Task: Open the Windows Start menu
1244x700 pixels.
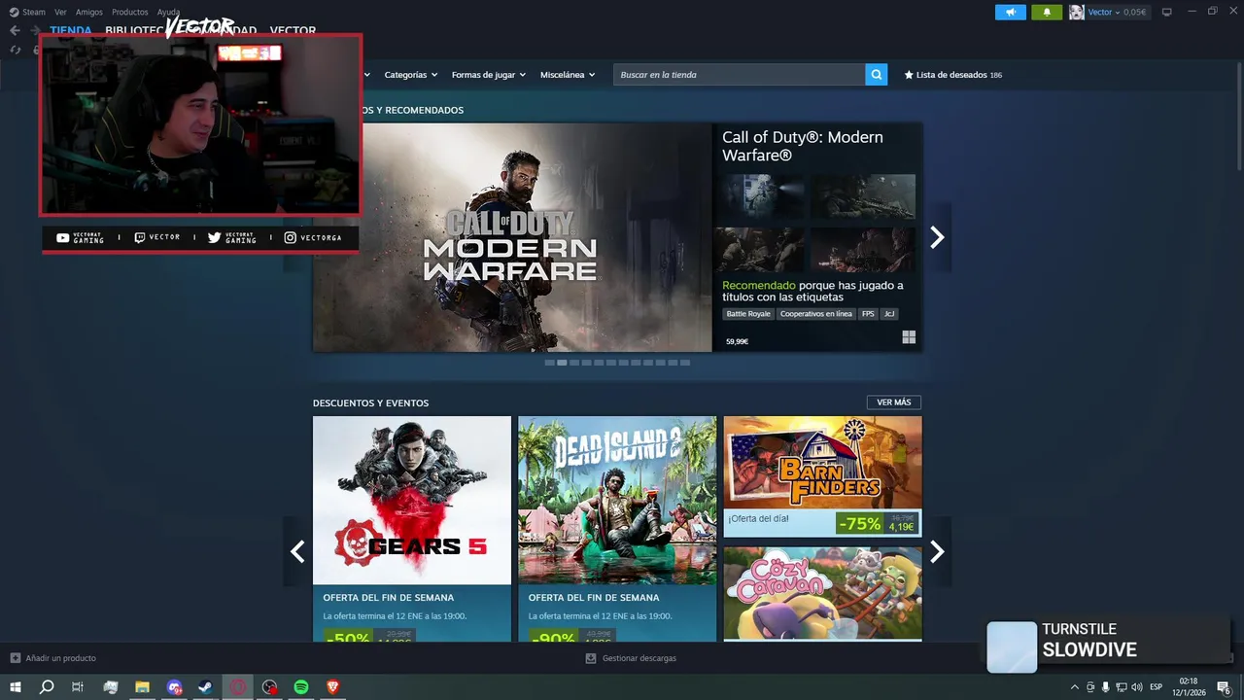Action: click(15, 687)
